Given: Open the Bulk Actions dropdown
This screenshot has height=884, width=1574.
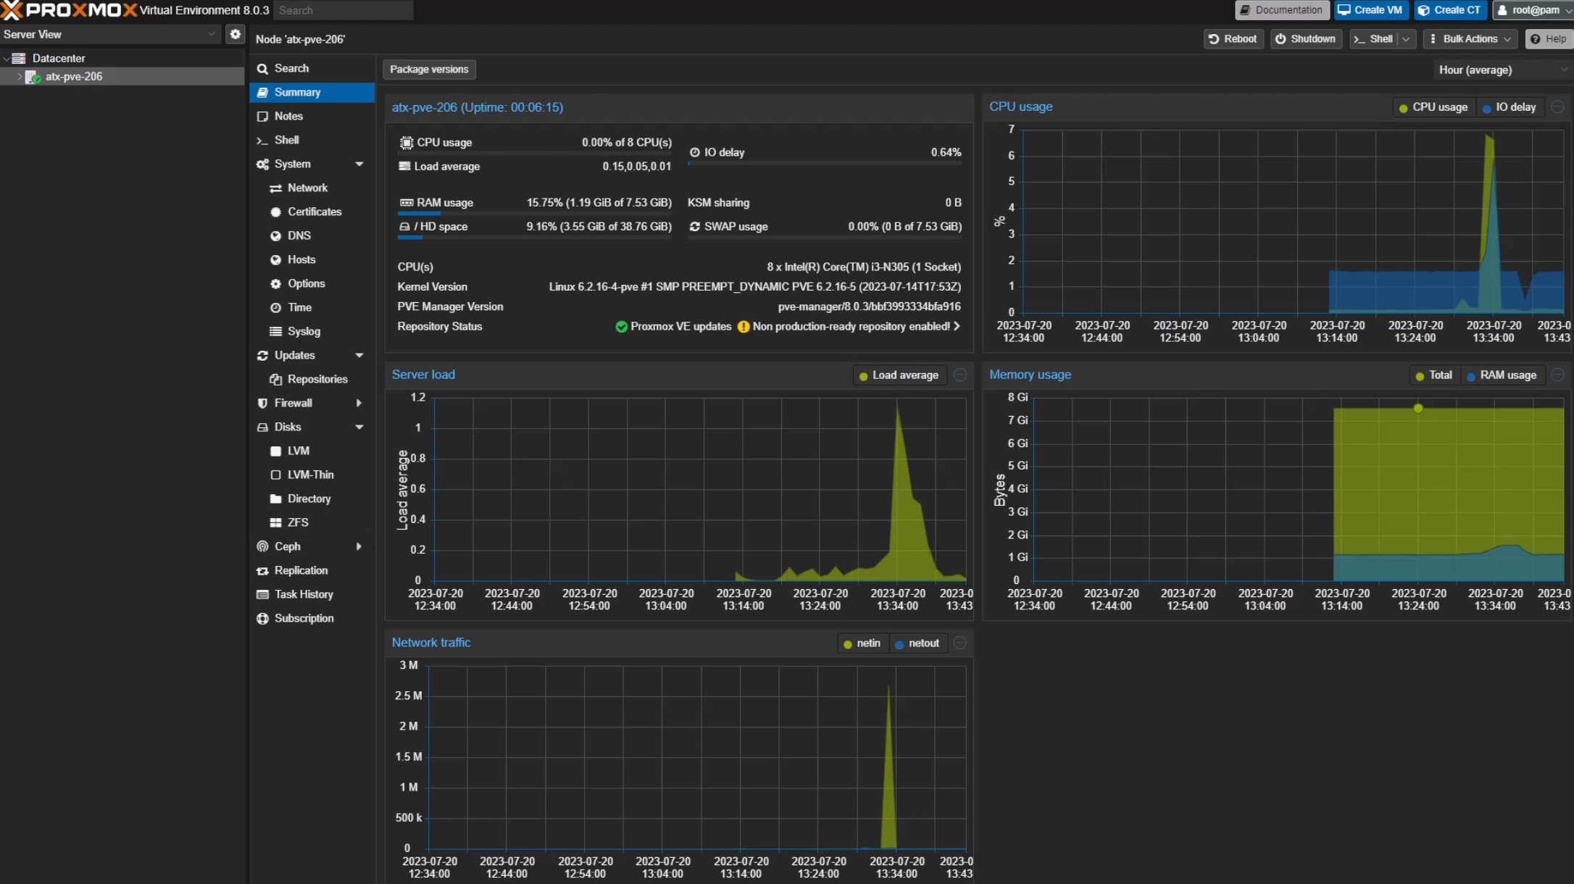Looking at the screenshot, I should point(1469,39).
